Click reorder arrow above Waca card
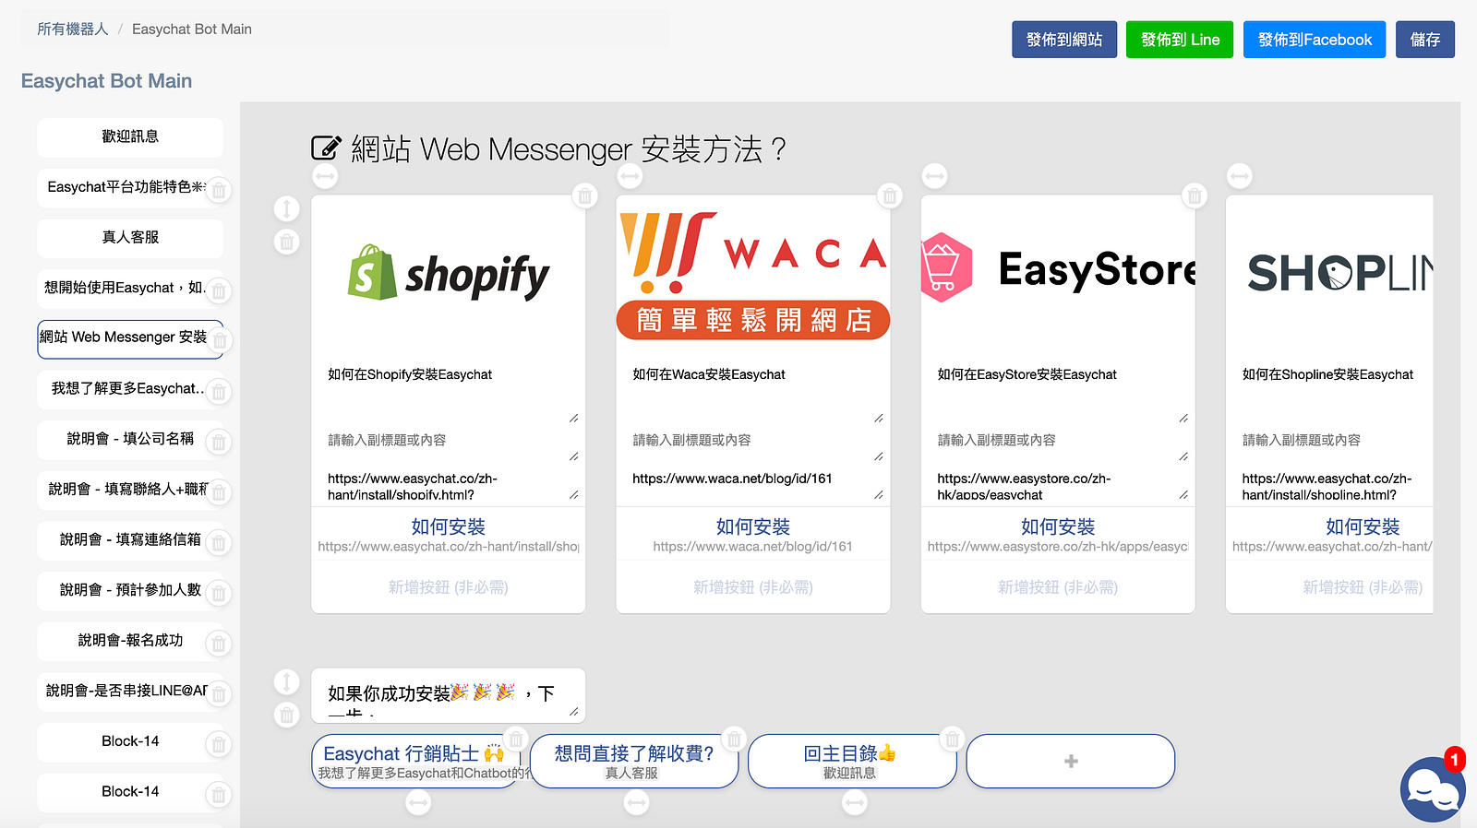Screen dimensions: 1477x828 (630, 175)
